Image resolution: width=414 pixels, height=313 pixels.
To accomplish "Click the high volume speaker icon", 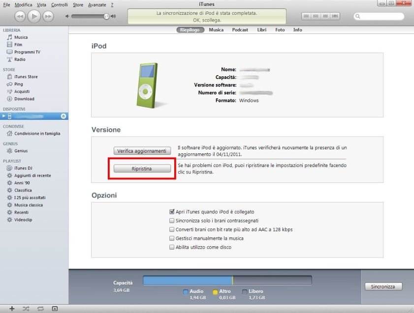I will click(113, 16).
